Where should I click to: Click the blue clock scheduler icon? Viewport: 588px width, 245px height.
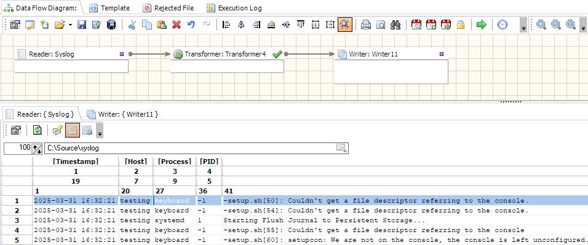(502, 25)
